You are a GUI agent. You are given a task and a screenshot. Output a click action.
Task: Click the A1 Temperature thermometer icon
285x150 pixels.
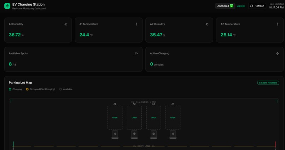[136, 24]
